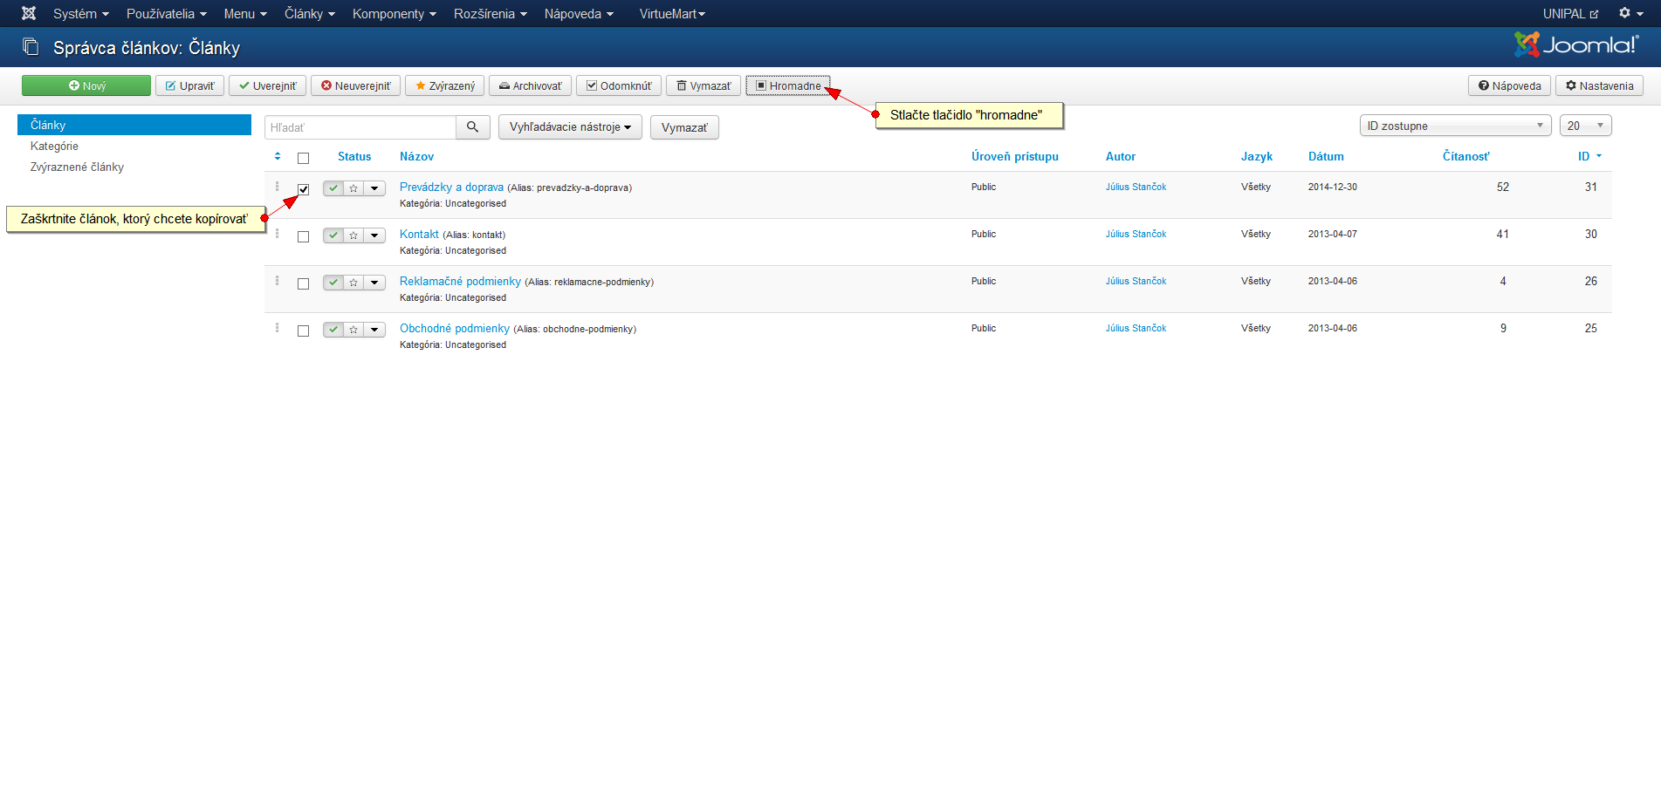Sort by the Dátum column header
The height and width of the screenshot is (798, 1661).
pyautogui.click(x=1326, y=156)
